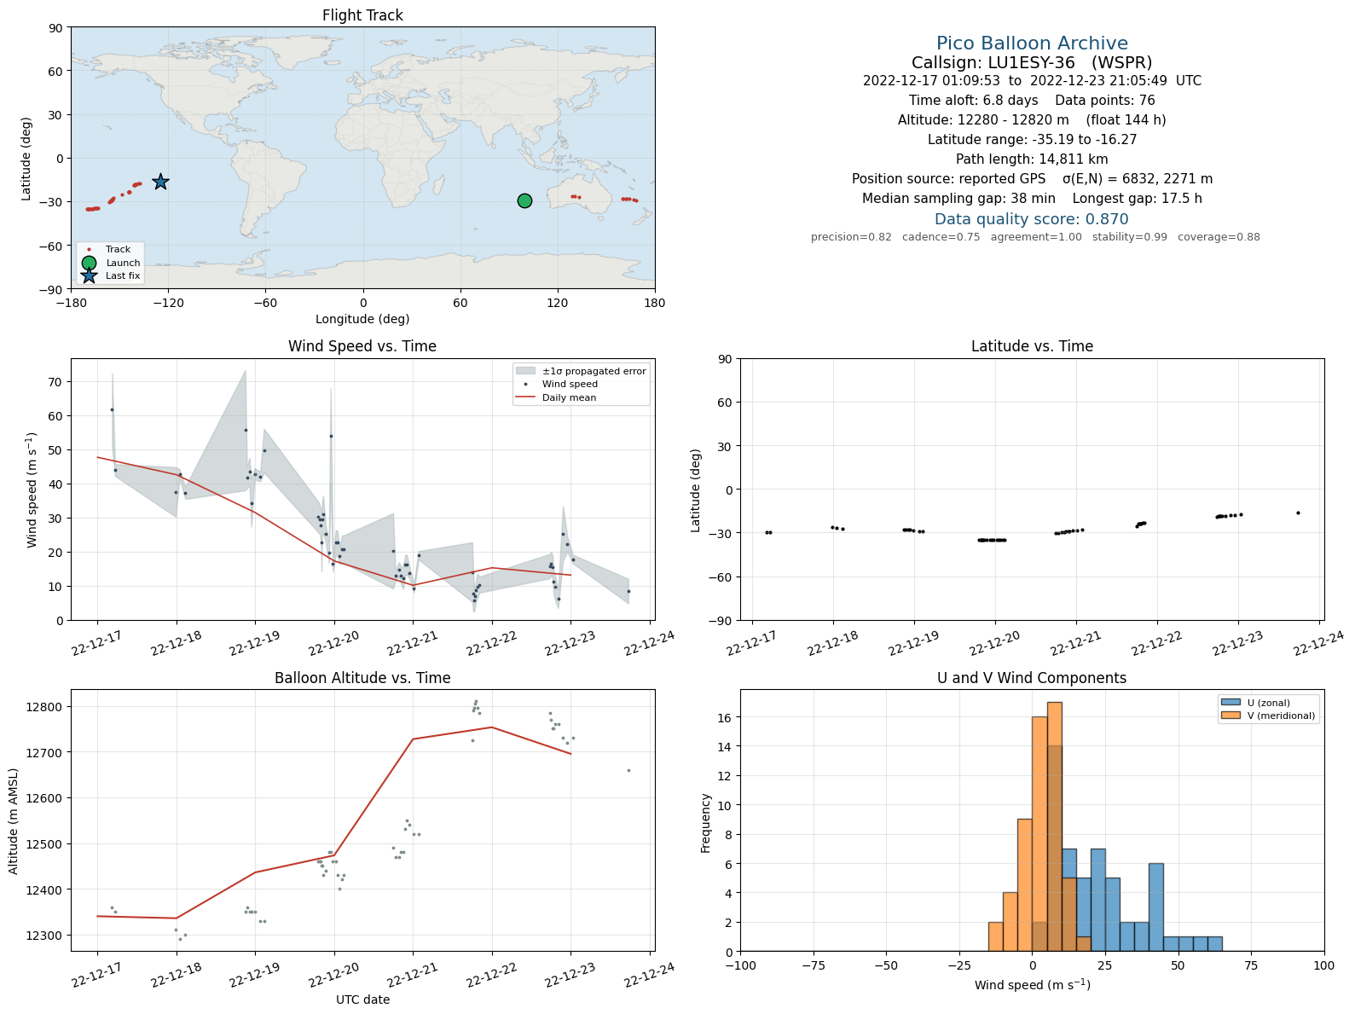This screenshot has height=1014, width=1355.
Task: Select the Frequency axis label
Action: point(706,823)
